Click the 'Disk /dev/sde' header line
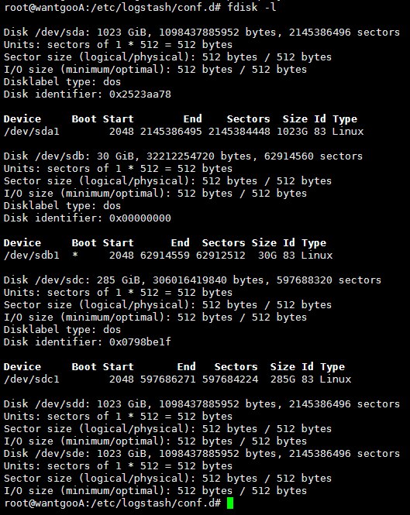Viewport: 410px width, 515px height. [202, 453]
